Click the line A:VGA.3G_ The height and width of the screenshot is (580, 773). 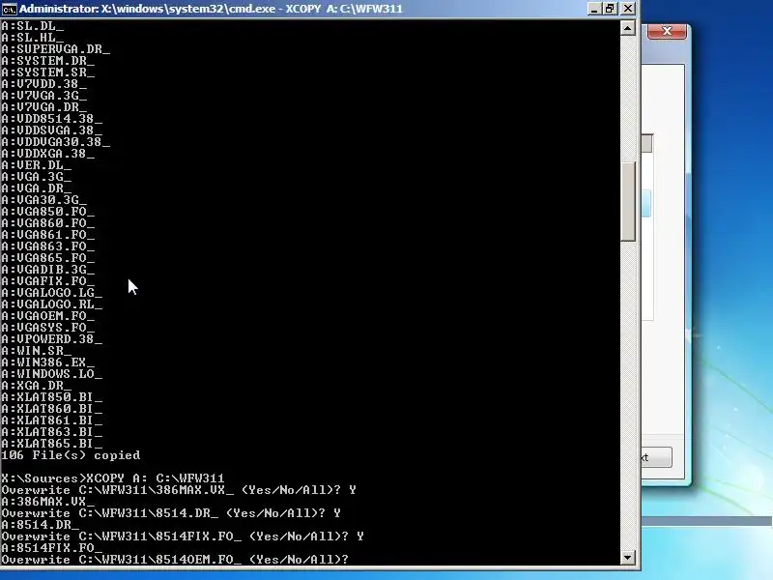click(x=37, y=177)
